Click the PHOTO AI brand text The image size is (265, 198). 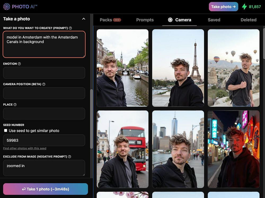pos(24,7)
